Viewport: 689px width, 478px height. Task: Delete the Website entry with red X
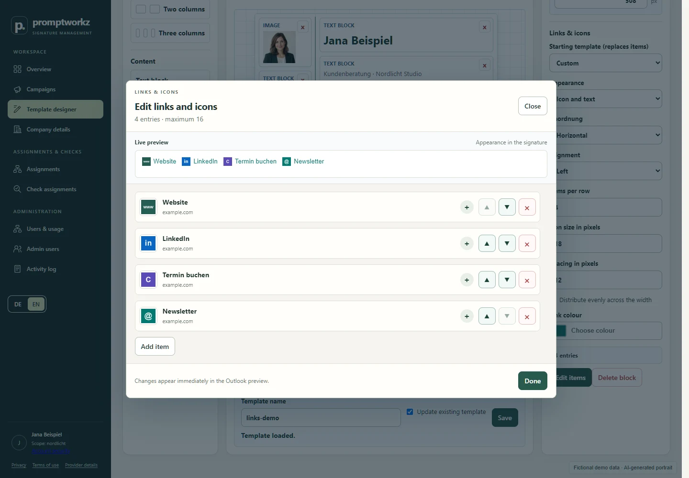coord(527,207)
